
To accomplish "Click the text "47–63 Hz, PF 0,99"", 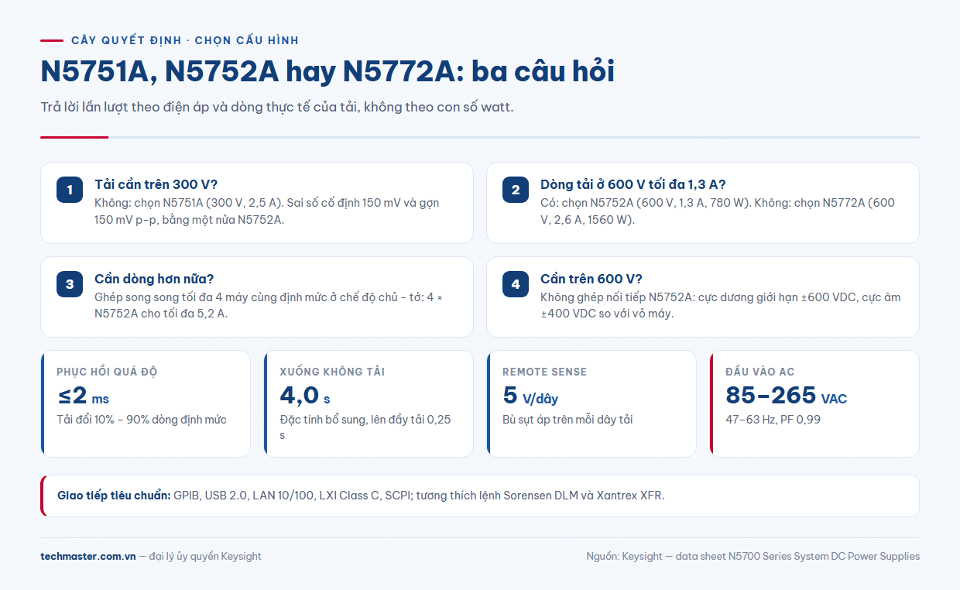I will tap(773, 420).
